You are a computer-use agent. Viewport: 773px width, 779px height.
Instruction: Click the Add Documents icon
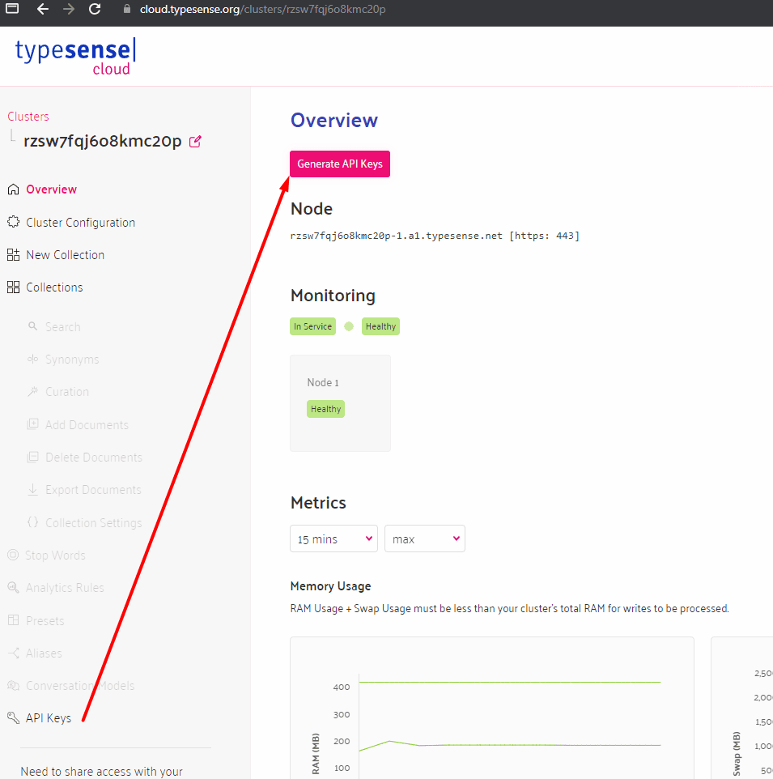(x=32, y=424)
